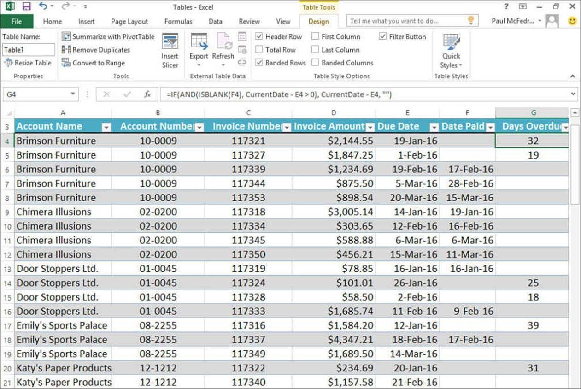581x389 pixels.
Task: Click the Refresh external data icon
Action: (x=223, y=42)
